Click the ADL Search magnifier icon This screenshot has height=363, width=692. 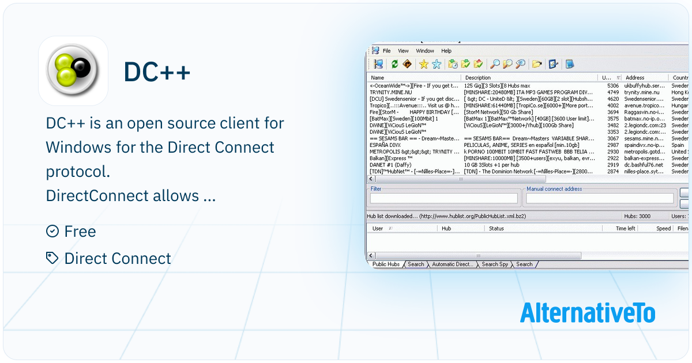[507, 64]
